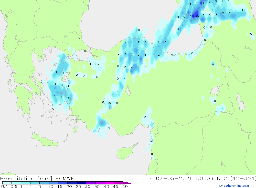Click the '25' legend scale label
The width and height of the screenshot is (256, 188).
[78, 186]
